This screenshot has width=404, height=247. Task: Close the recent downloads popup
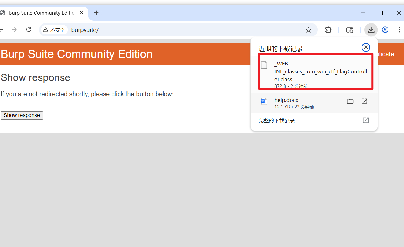click(x=366, y=47)
